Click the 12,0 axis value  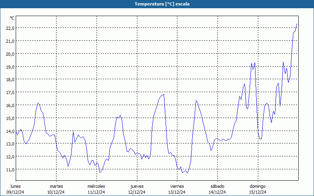coord(10,157)
